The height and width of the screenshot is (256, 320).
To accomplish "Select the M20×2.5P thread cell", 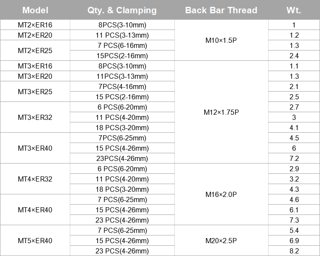I will [x=221, y=241].
